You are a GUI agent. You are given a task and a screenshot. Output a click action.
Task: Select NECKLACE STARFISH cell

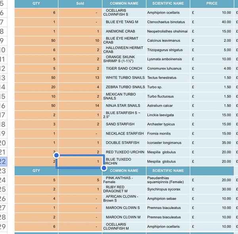point(124,134)
